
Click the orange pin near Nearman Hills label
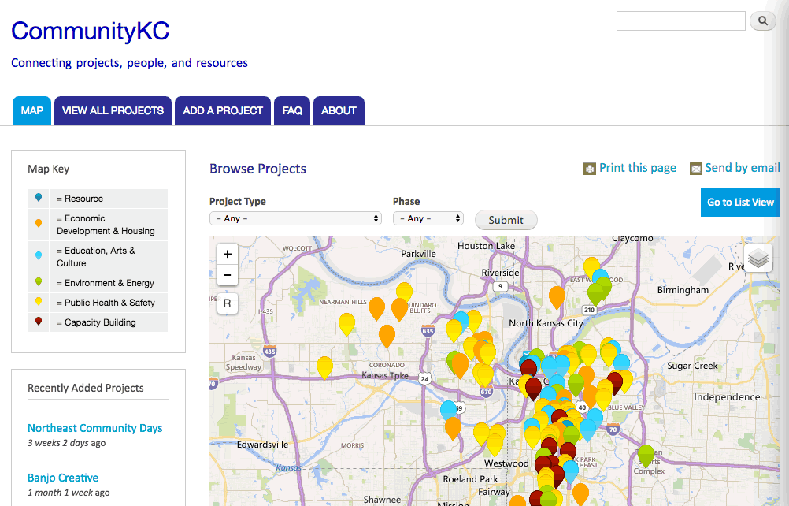click(x=377, y=308)
